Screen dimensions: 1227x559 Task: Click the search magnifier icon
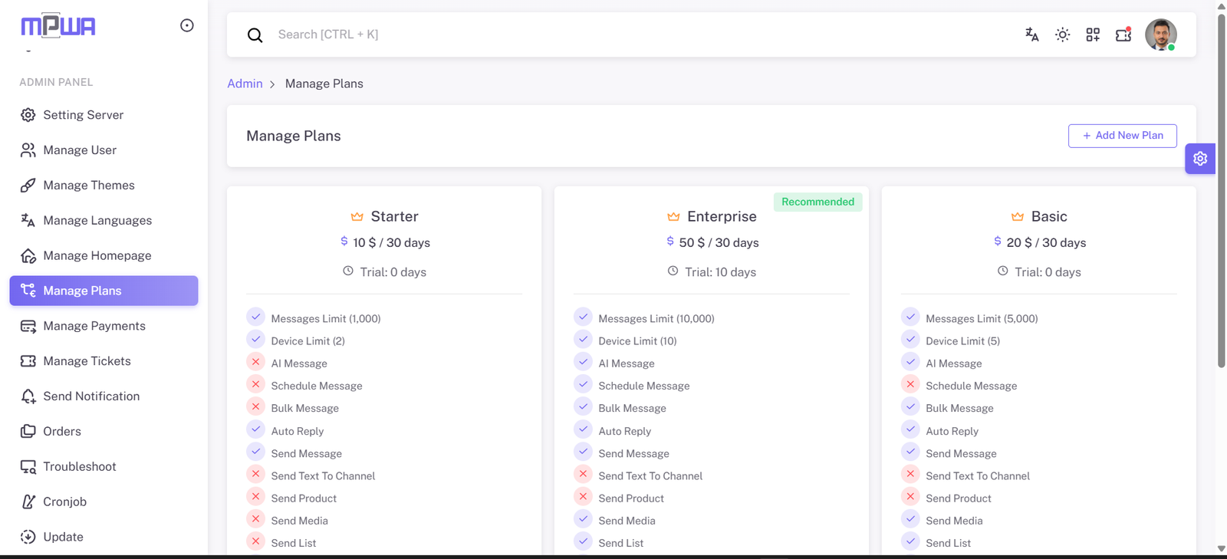tap(255, 35)
